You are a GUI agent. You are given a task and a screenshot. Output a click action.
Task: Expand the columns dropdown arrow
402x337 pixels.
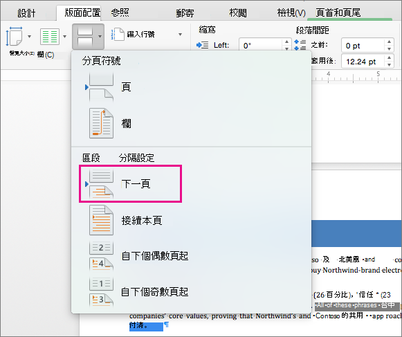point(64,37)
